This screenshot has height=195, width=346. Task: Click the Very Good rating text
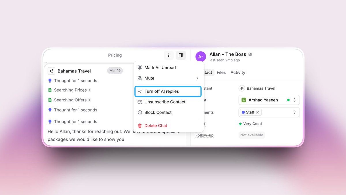click(253, 124)
